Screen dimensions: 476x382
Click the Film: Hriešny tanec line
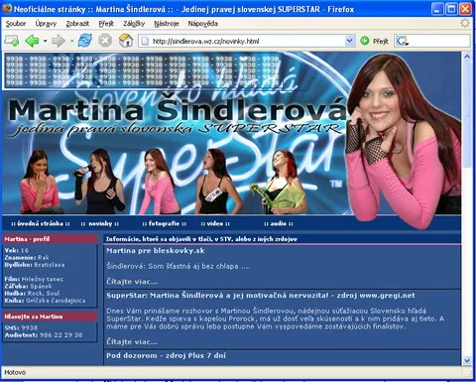click(34, 279)
